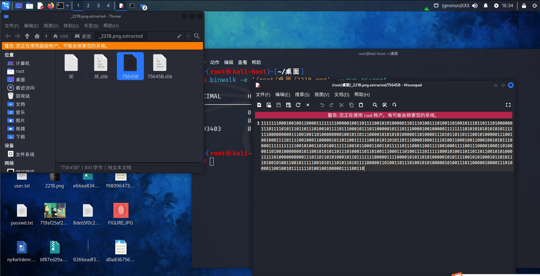Open Thunar 转到(G) menu
The image size is (540, 276).
[71, 26]
